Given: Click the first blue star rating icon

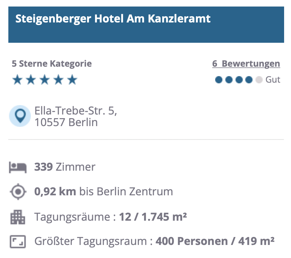Looking at the screenshot, I should tap(17, 80).
